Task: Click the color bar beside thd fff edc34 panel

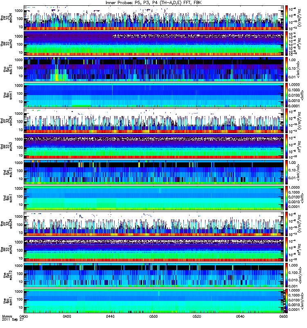Action: 286,121
